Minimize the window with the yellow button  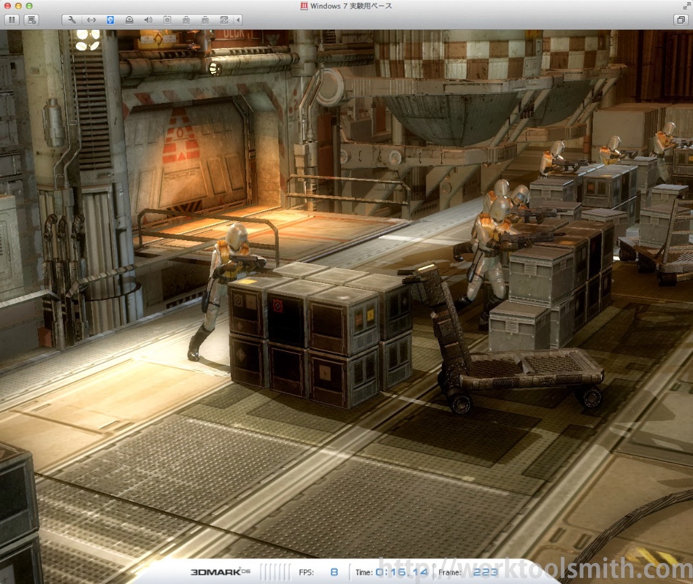(18, 5)
